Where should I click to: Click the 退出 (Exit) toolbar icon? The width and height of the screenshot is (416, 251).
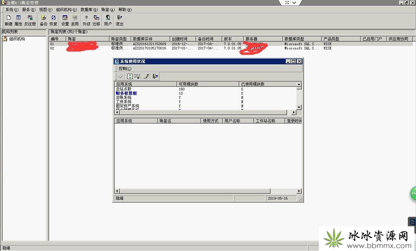pos(120,20)
